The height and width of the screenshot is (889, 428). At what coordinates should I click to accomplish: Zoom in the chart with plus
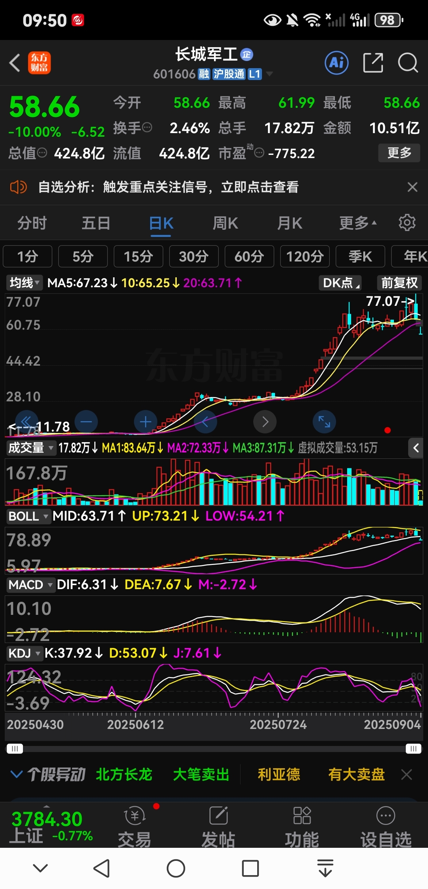point(145,422)
